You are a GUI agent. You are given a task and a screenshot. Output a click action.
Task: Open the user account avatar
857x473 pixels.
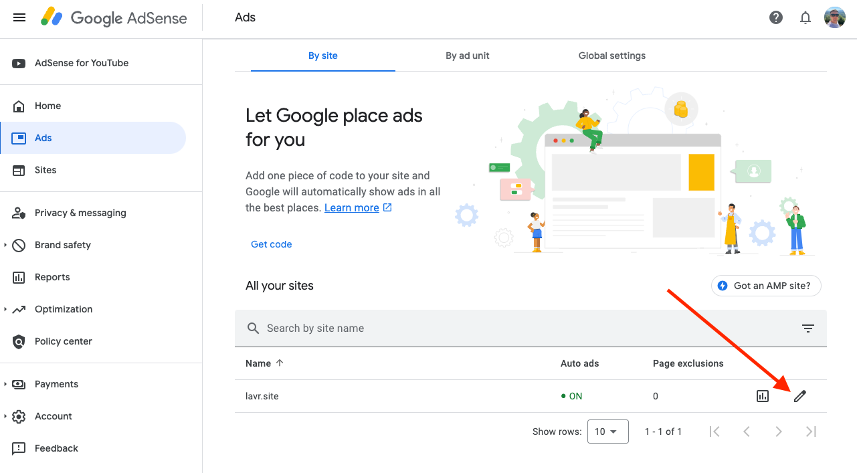point(835,17)
